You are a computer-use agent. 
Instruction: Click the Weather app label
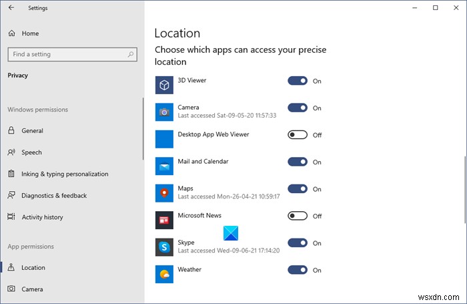189,269
